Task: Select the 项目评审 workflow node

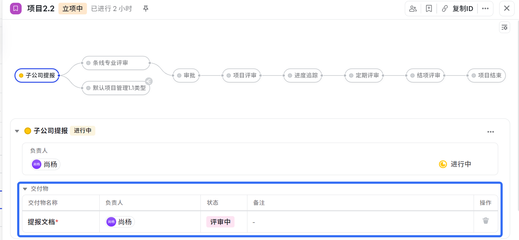Action: (x=242, y=75)
